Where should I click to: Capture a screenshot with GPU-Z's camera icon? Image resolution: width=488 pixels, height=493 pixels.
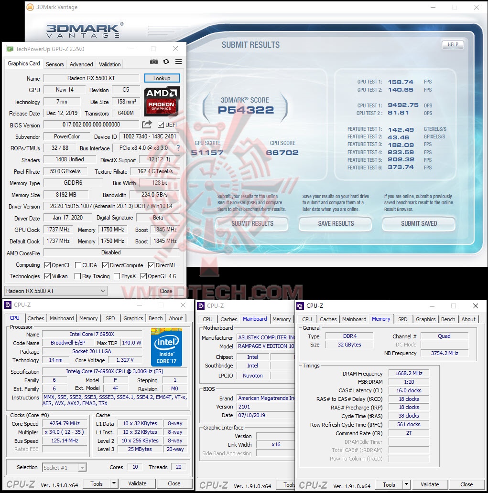point(154,62)
